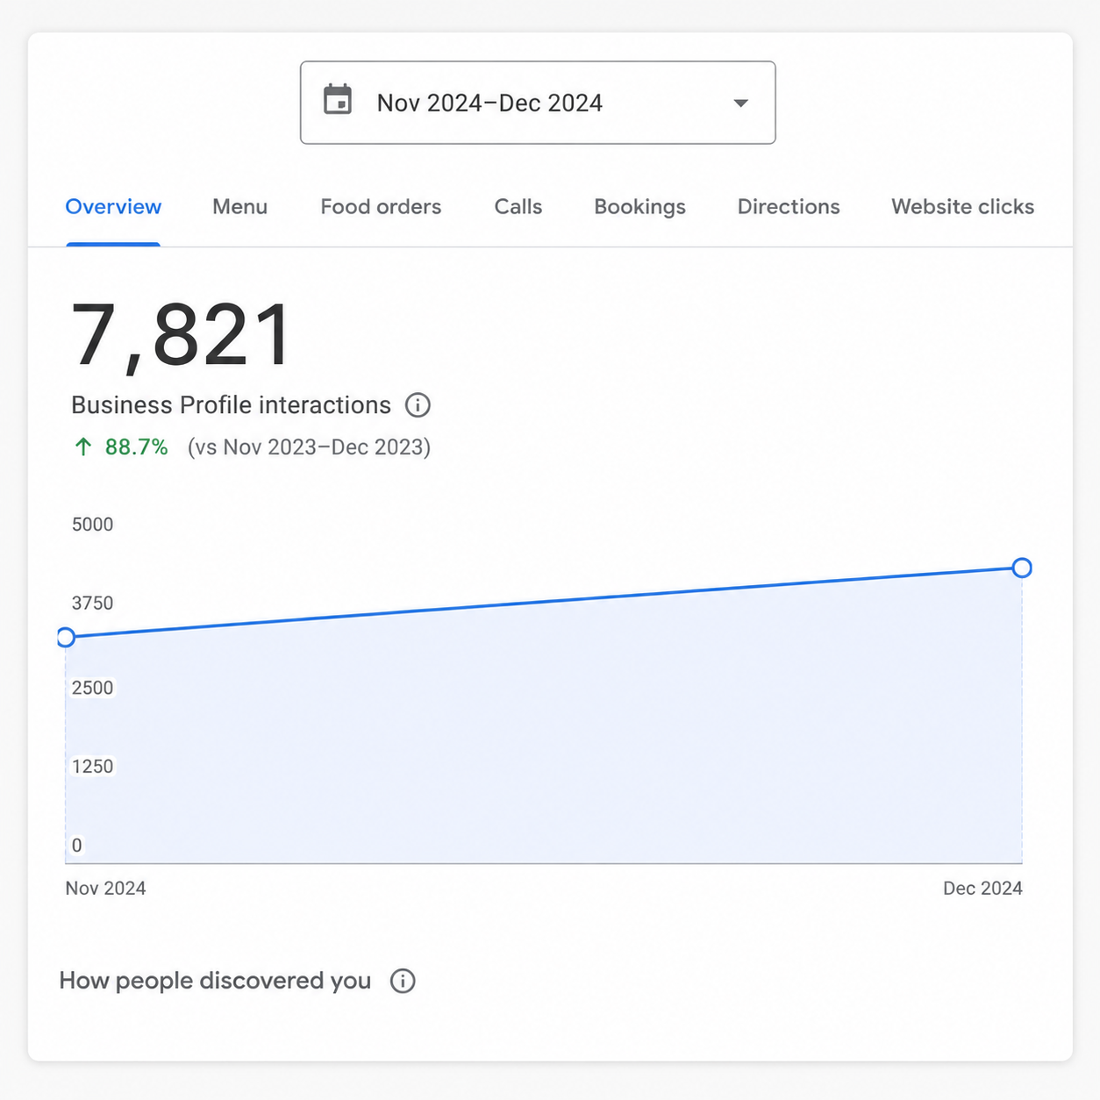This screenshot has height=1100, width=1100.
Task: Select the Food orders tab
Action: (381, 207)
